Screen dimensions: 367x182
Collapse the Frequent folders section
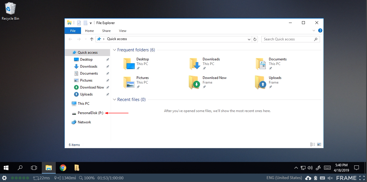tap(114, 50)
